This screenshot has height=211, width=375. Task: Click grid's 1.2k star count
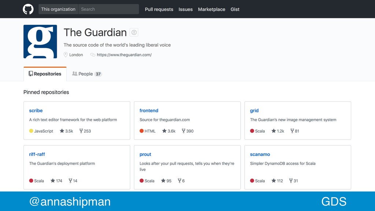click(x=281, y=131)
